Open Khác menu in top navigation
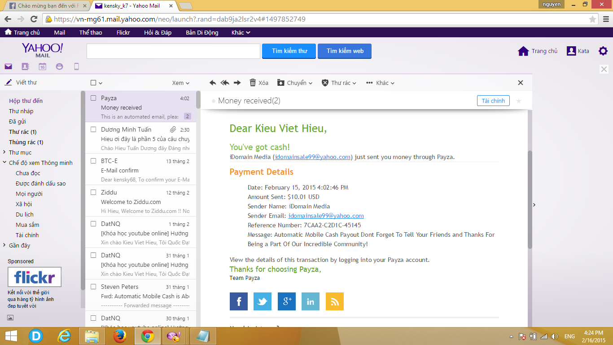Screen dimensions: 613x345 tap(241, 32)
